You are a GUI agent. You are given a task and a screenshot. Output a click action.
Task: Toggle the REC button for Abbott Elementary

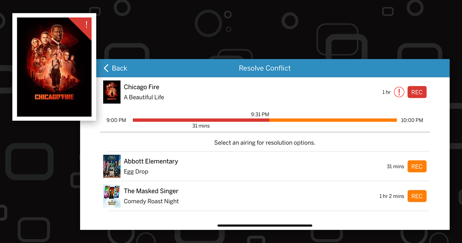pyautogui.click(x=417, y=166)
